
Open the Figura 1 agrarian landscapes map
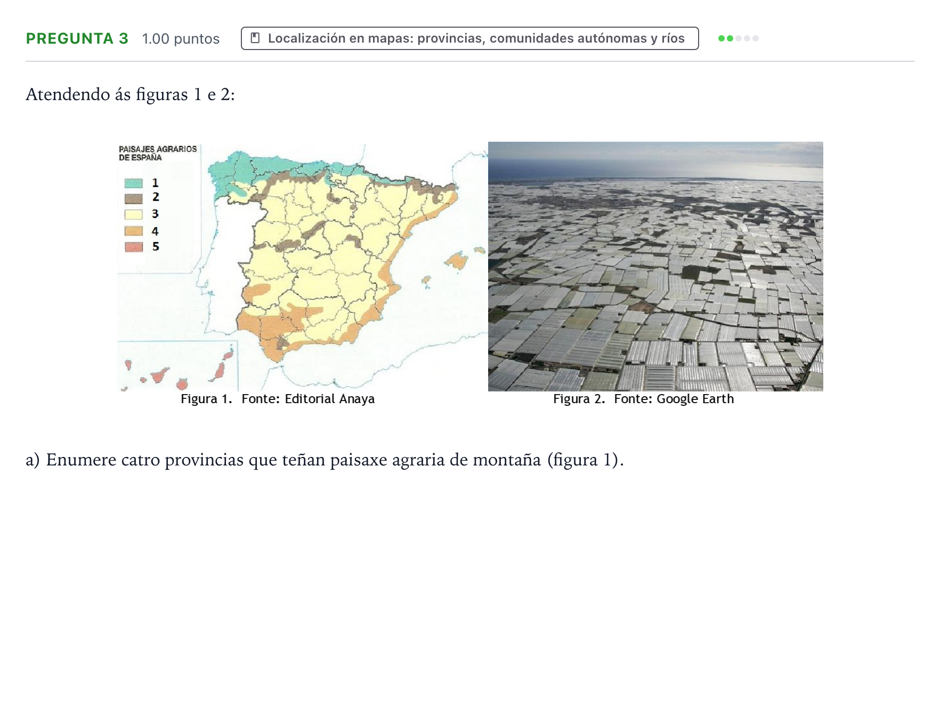point(302,267)
